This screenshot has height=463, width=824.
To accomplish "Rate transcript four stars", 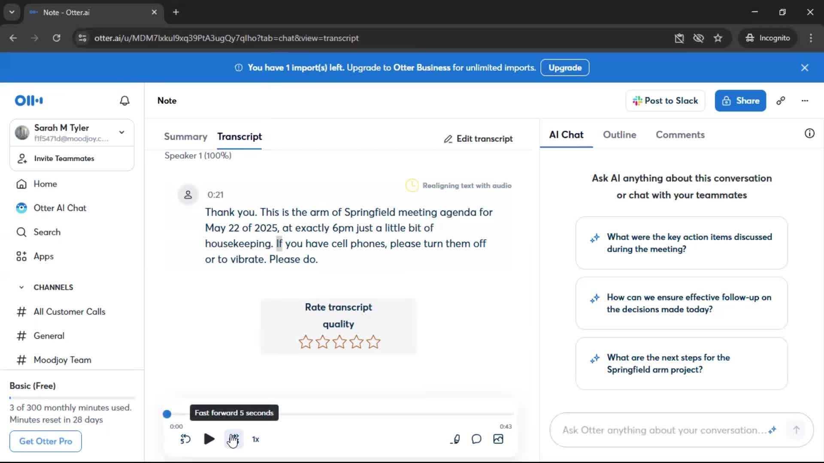I will click(356, 342).
